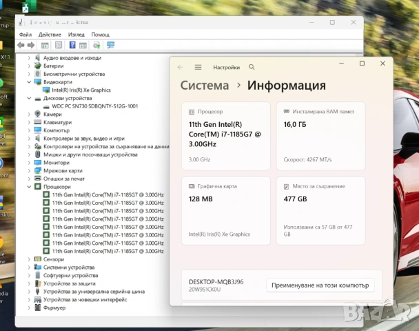Open the Действие menu
The image size is (419, 331).
point(50,34)
